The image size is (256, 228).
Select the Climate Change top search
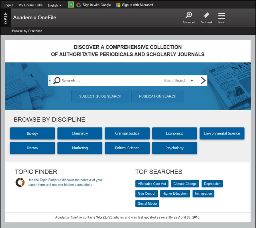point(185,184)
